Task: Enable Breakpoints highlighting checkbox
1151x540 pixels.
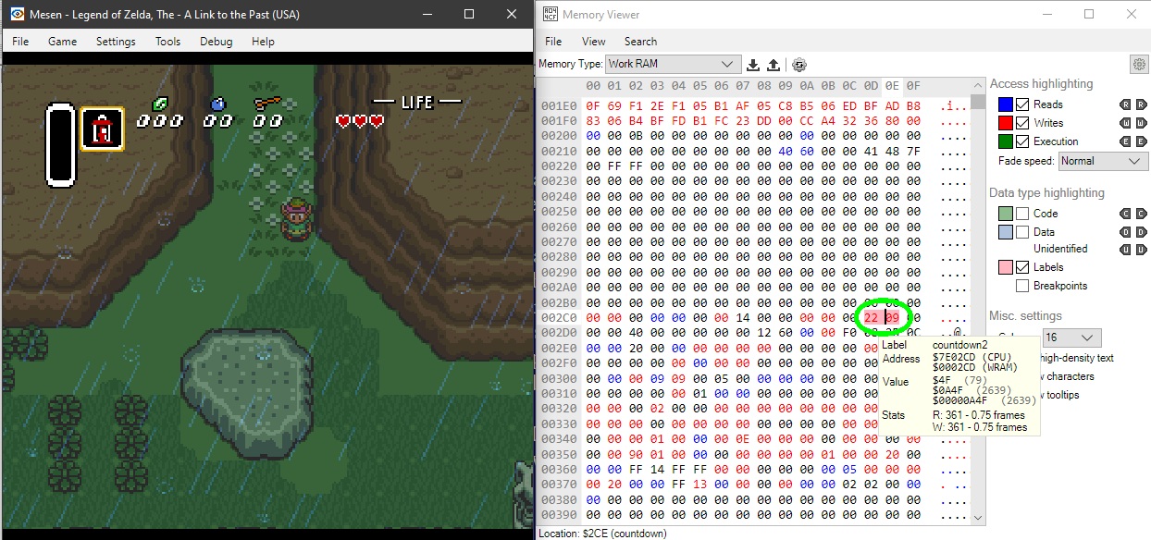Action: point(1022,286)
